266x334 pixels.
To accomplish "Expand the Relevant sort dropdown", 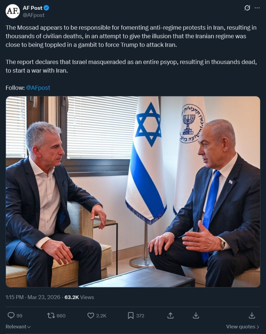I will [18, 326].
